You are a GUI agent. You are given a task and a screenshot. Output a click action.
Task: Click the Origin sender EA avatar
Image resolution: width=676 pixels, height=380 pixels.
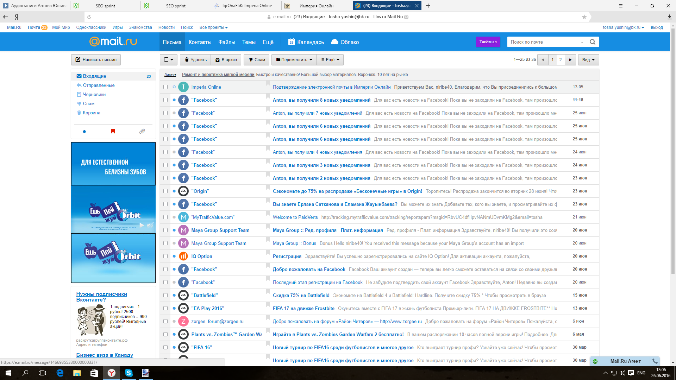183,191
